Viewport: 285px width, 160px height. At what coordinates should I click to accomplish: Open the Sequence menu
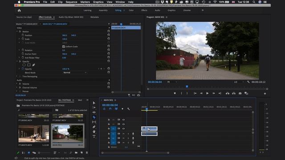tap(71, 2)
